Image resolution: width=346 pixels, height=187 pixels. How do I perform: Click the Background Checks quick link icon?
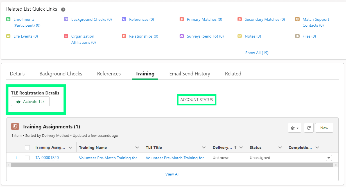[66, 19]
